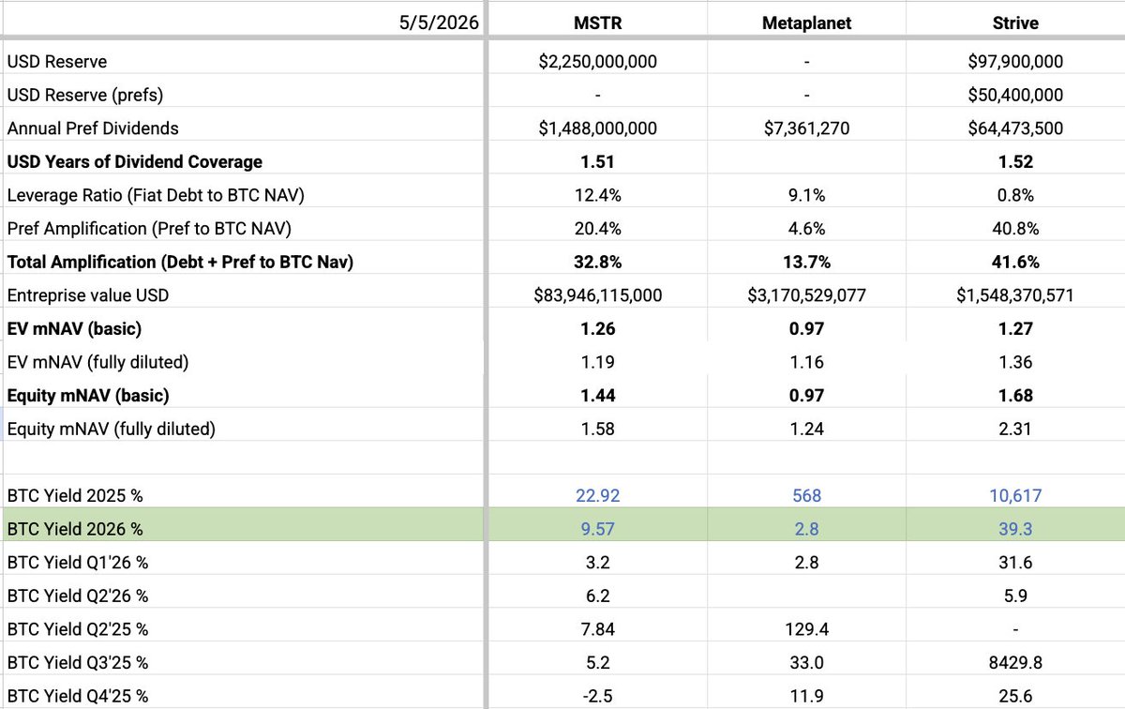The height and width of the screenshot is (709, 1125).
Task: Select Metaplanet BTC Yield 2025 value 568
Action: point(806,495)
